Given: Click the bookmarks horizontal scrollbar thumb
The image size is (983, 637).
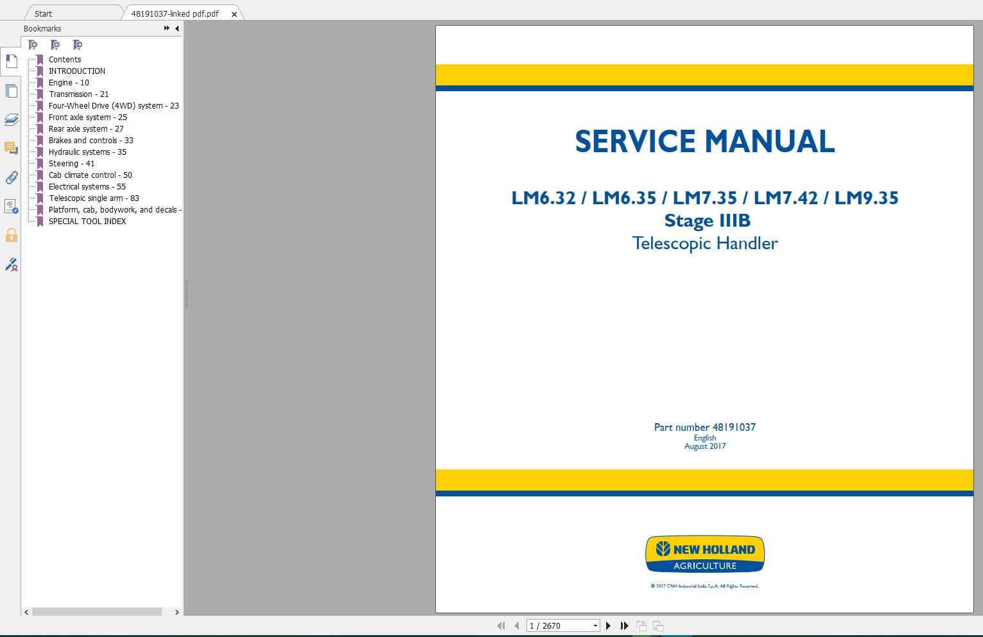Looking at the screenshot, I should [x=97, y=613].
